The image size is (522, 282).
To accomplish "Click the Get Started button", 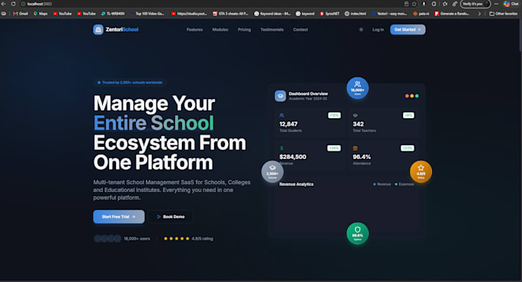I will coord(408,29).
